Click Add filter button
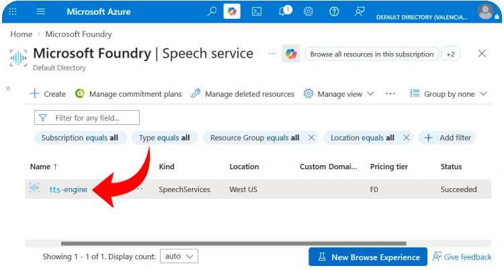 coord(447,138)
